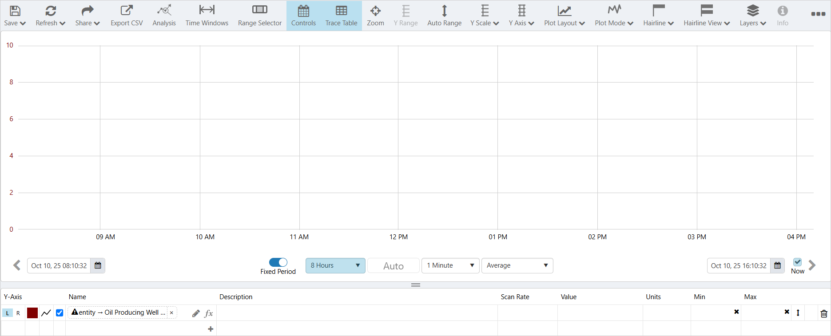Open the Plot Layout menu
831x336 pixels.
coord(564,16)
